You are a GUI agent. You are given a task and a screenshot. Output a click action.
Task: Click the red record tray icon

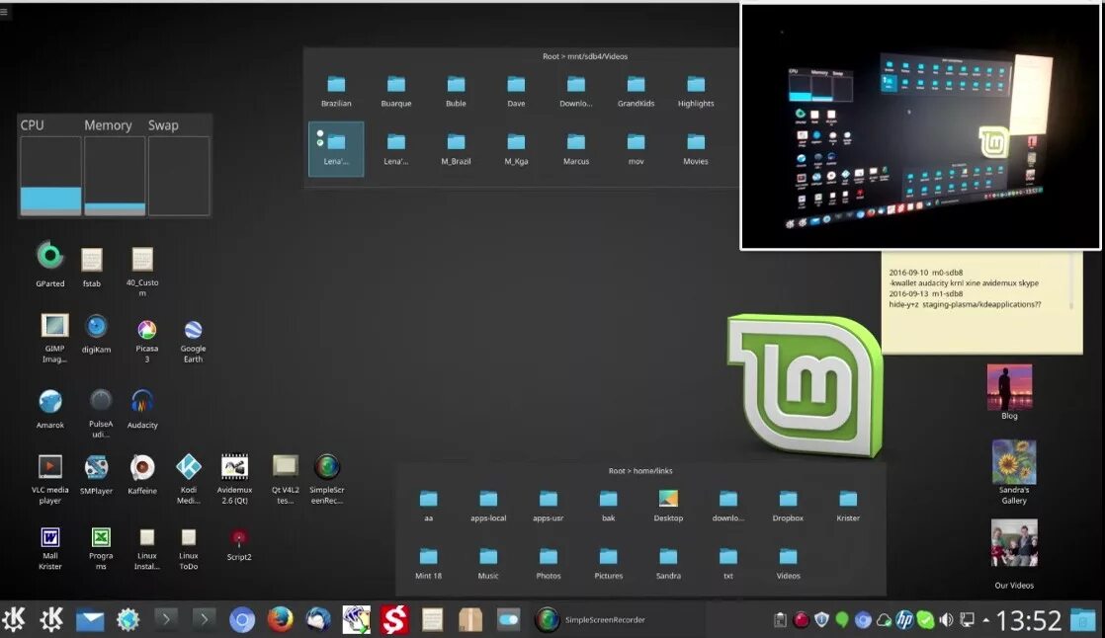pos(801,619)
